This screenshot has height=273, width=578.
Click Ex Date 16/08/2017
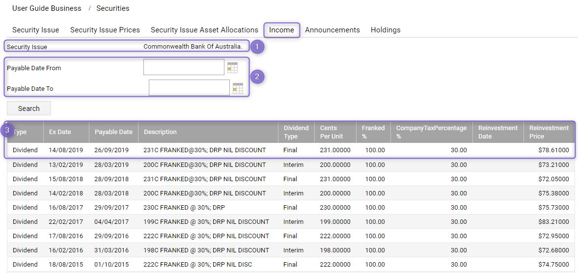tap(66, 207)
